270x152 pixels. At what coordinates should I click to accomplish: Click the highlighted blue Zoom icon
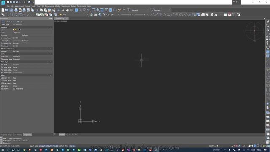click(x=76, y=10)
